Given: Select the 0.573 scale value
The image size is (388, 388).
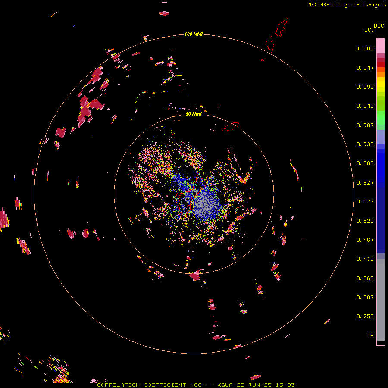Looking at the screenshot, I should tap(365, 202).
